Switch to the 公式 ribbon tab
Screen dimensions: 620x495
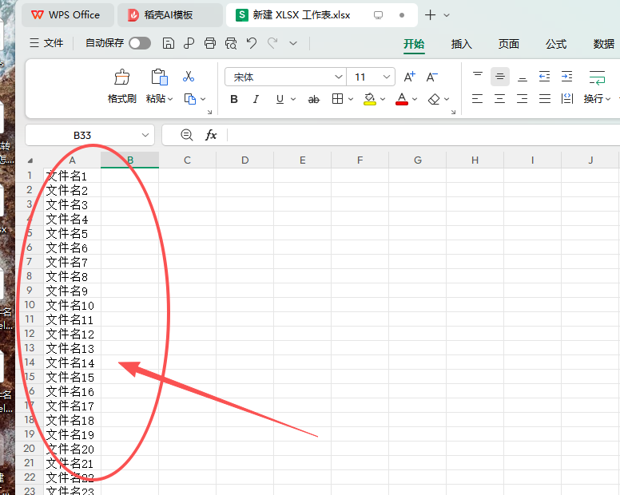coord(556,44)
